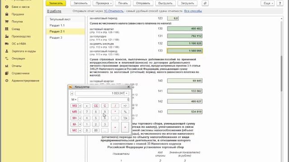Click the line 143 field with 534 819
289x162 pixels.
185,112
